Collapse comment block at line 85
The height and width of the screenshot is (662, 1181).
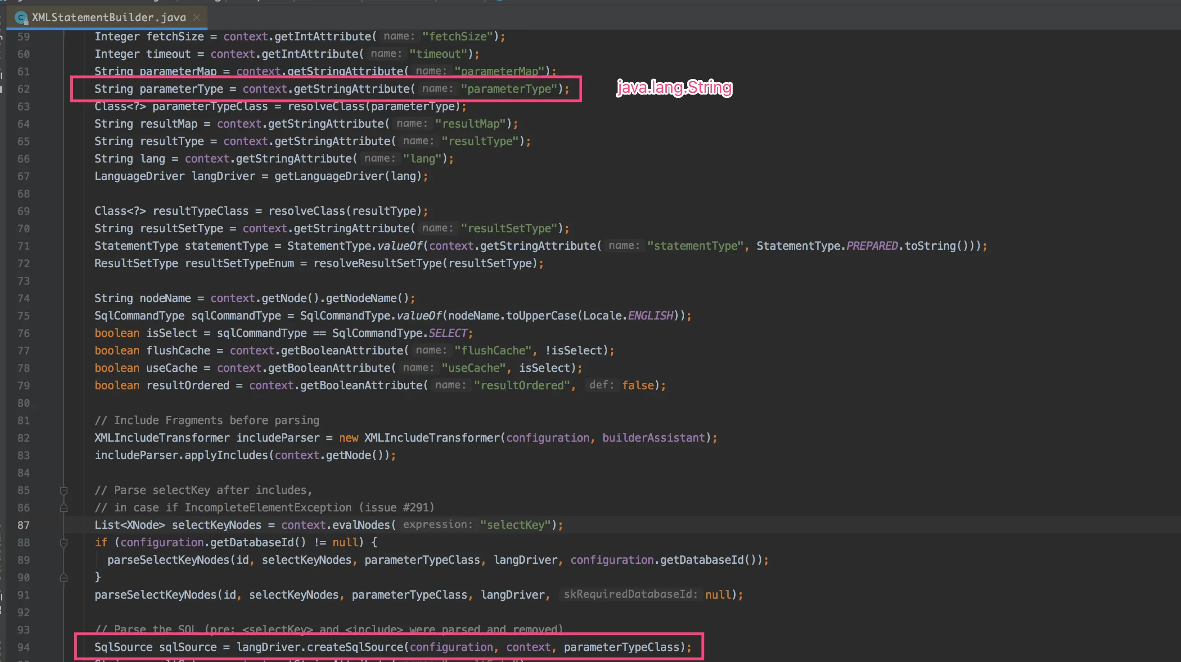pyautogui.click(x=64, y=490)
